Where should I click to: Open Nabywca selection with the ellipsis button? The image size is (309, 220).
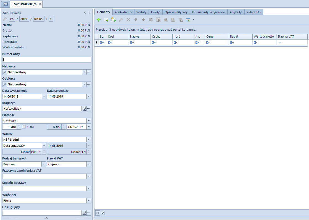click(89, 72)
